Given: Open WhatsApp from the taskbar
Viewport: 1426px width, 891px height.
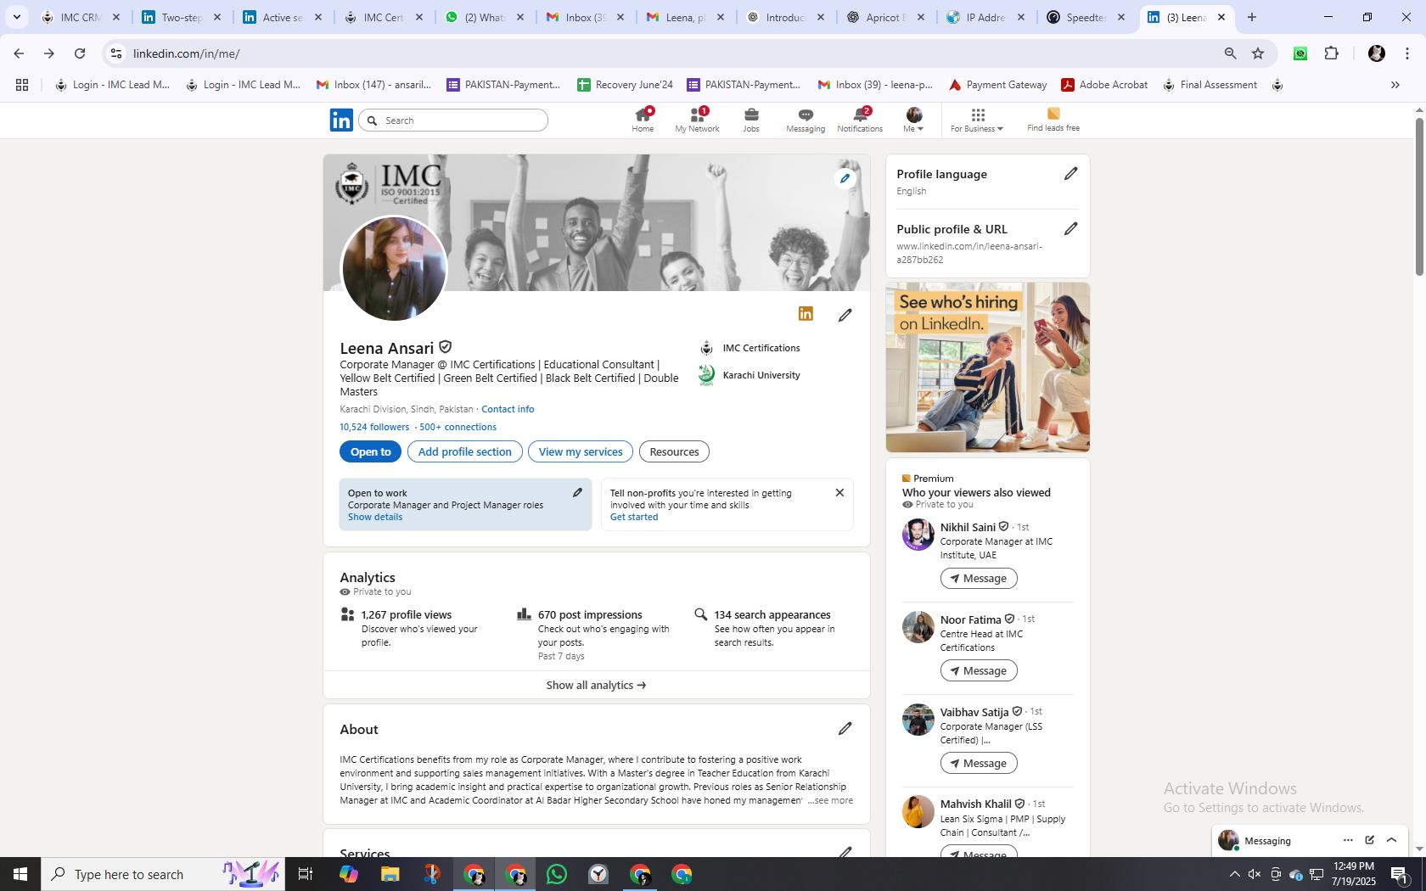Looking at the screenshot, I should pos(557,874).
